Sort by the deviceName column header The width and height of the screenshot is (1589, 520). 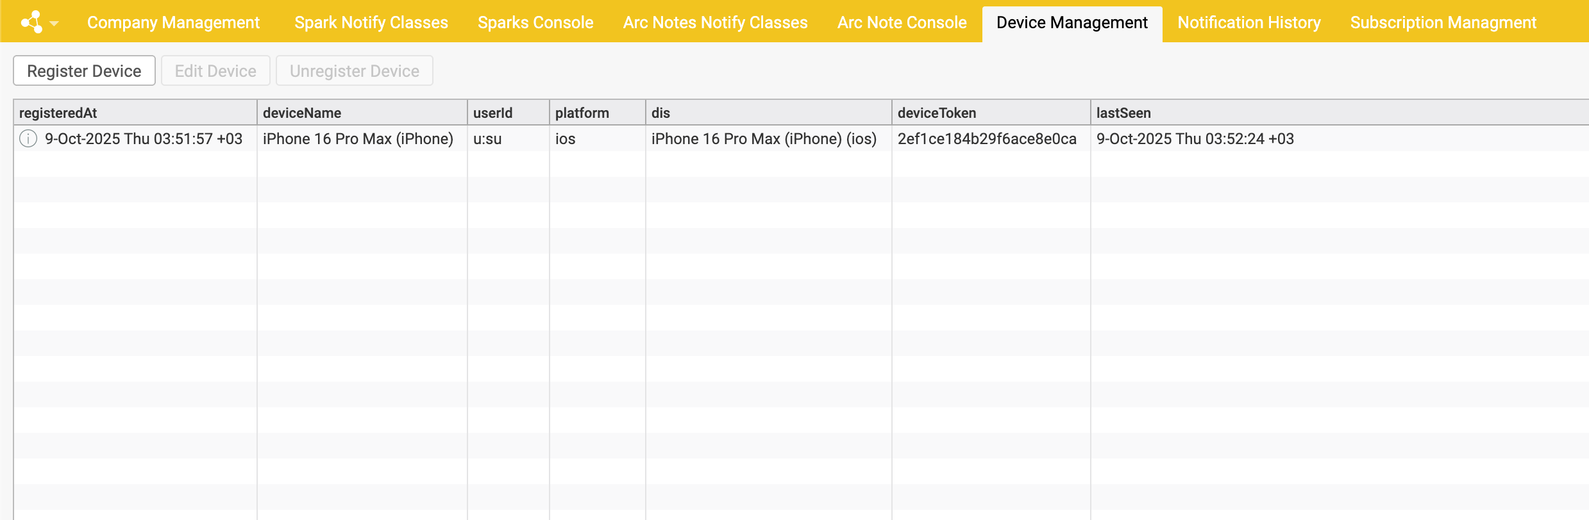pos(362,113)
